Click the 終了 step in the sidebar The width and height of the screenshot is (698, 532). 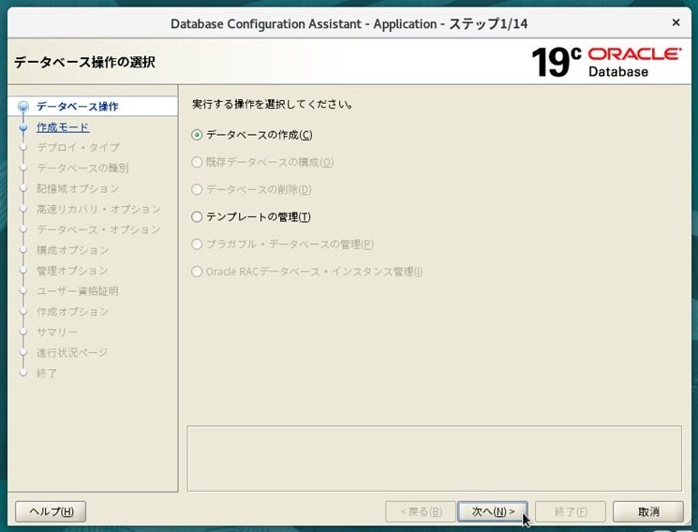tap(47, 373)
